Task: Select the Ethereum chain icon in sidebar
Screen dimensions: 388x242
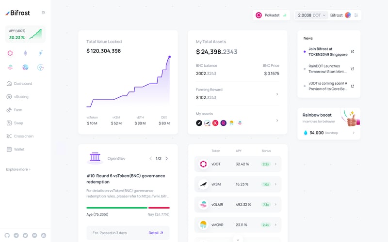Action: (x=25, y=53)
